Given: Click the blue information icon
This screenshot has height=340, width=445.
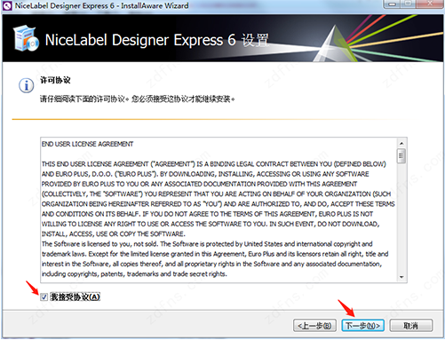Looking at the screenshot, I should click(27, 86).
